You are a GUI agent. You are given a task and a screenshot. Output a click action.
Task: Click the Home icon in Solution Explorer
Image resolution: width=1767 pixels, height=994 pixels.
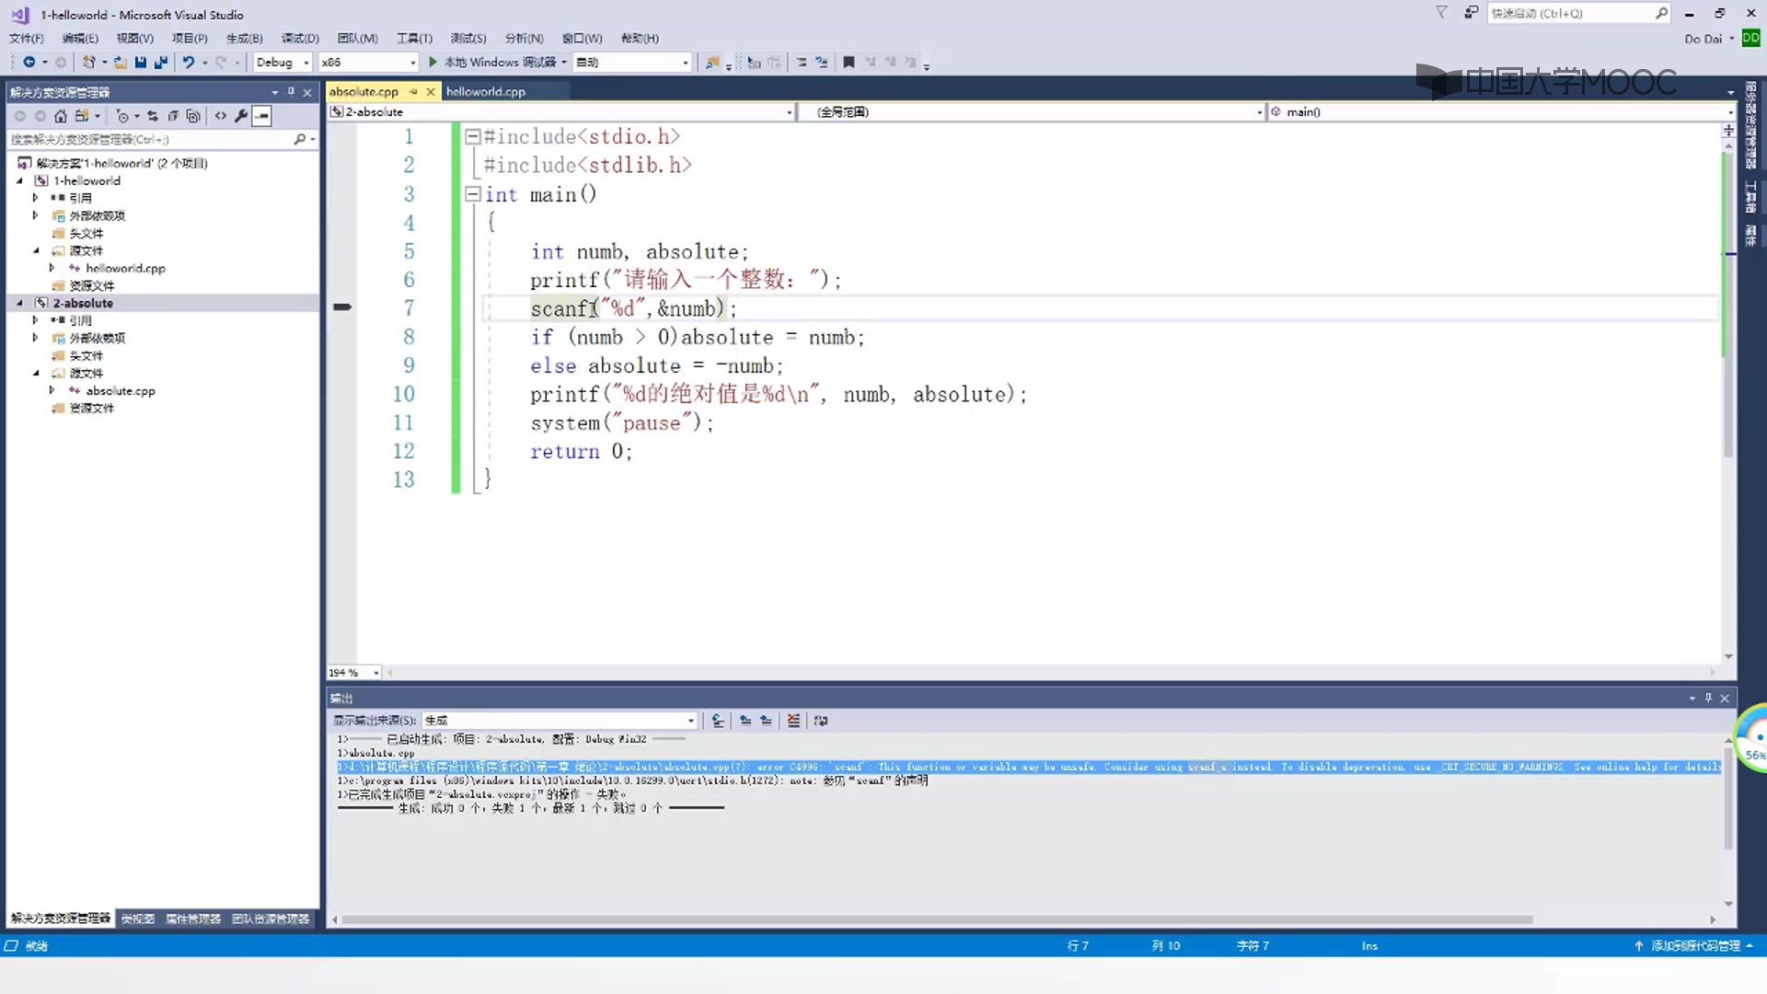(61, 116)
